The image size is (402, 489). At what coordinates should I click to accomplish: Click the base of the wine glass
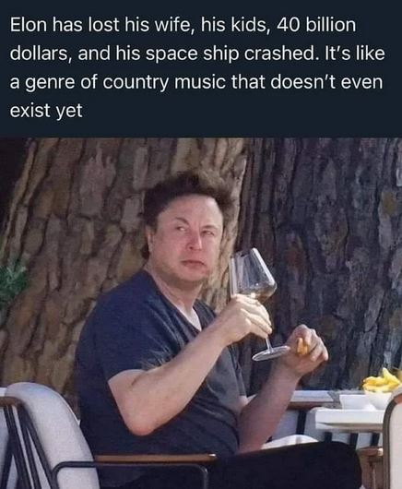tap(271, 353)
